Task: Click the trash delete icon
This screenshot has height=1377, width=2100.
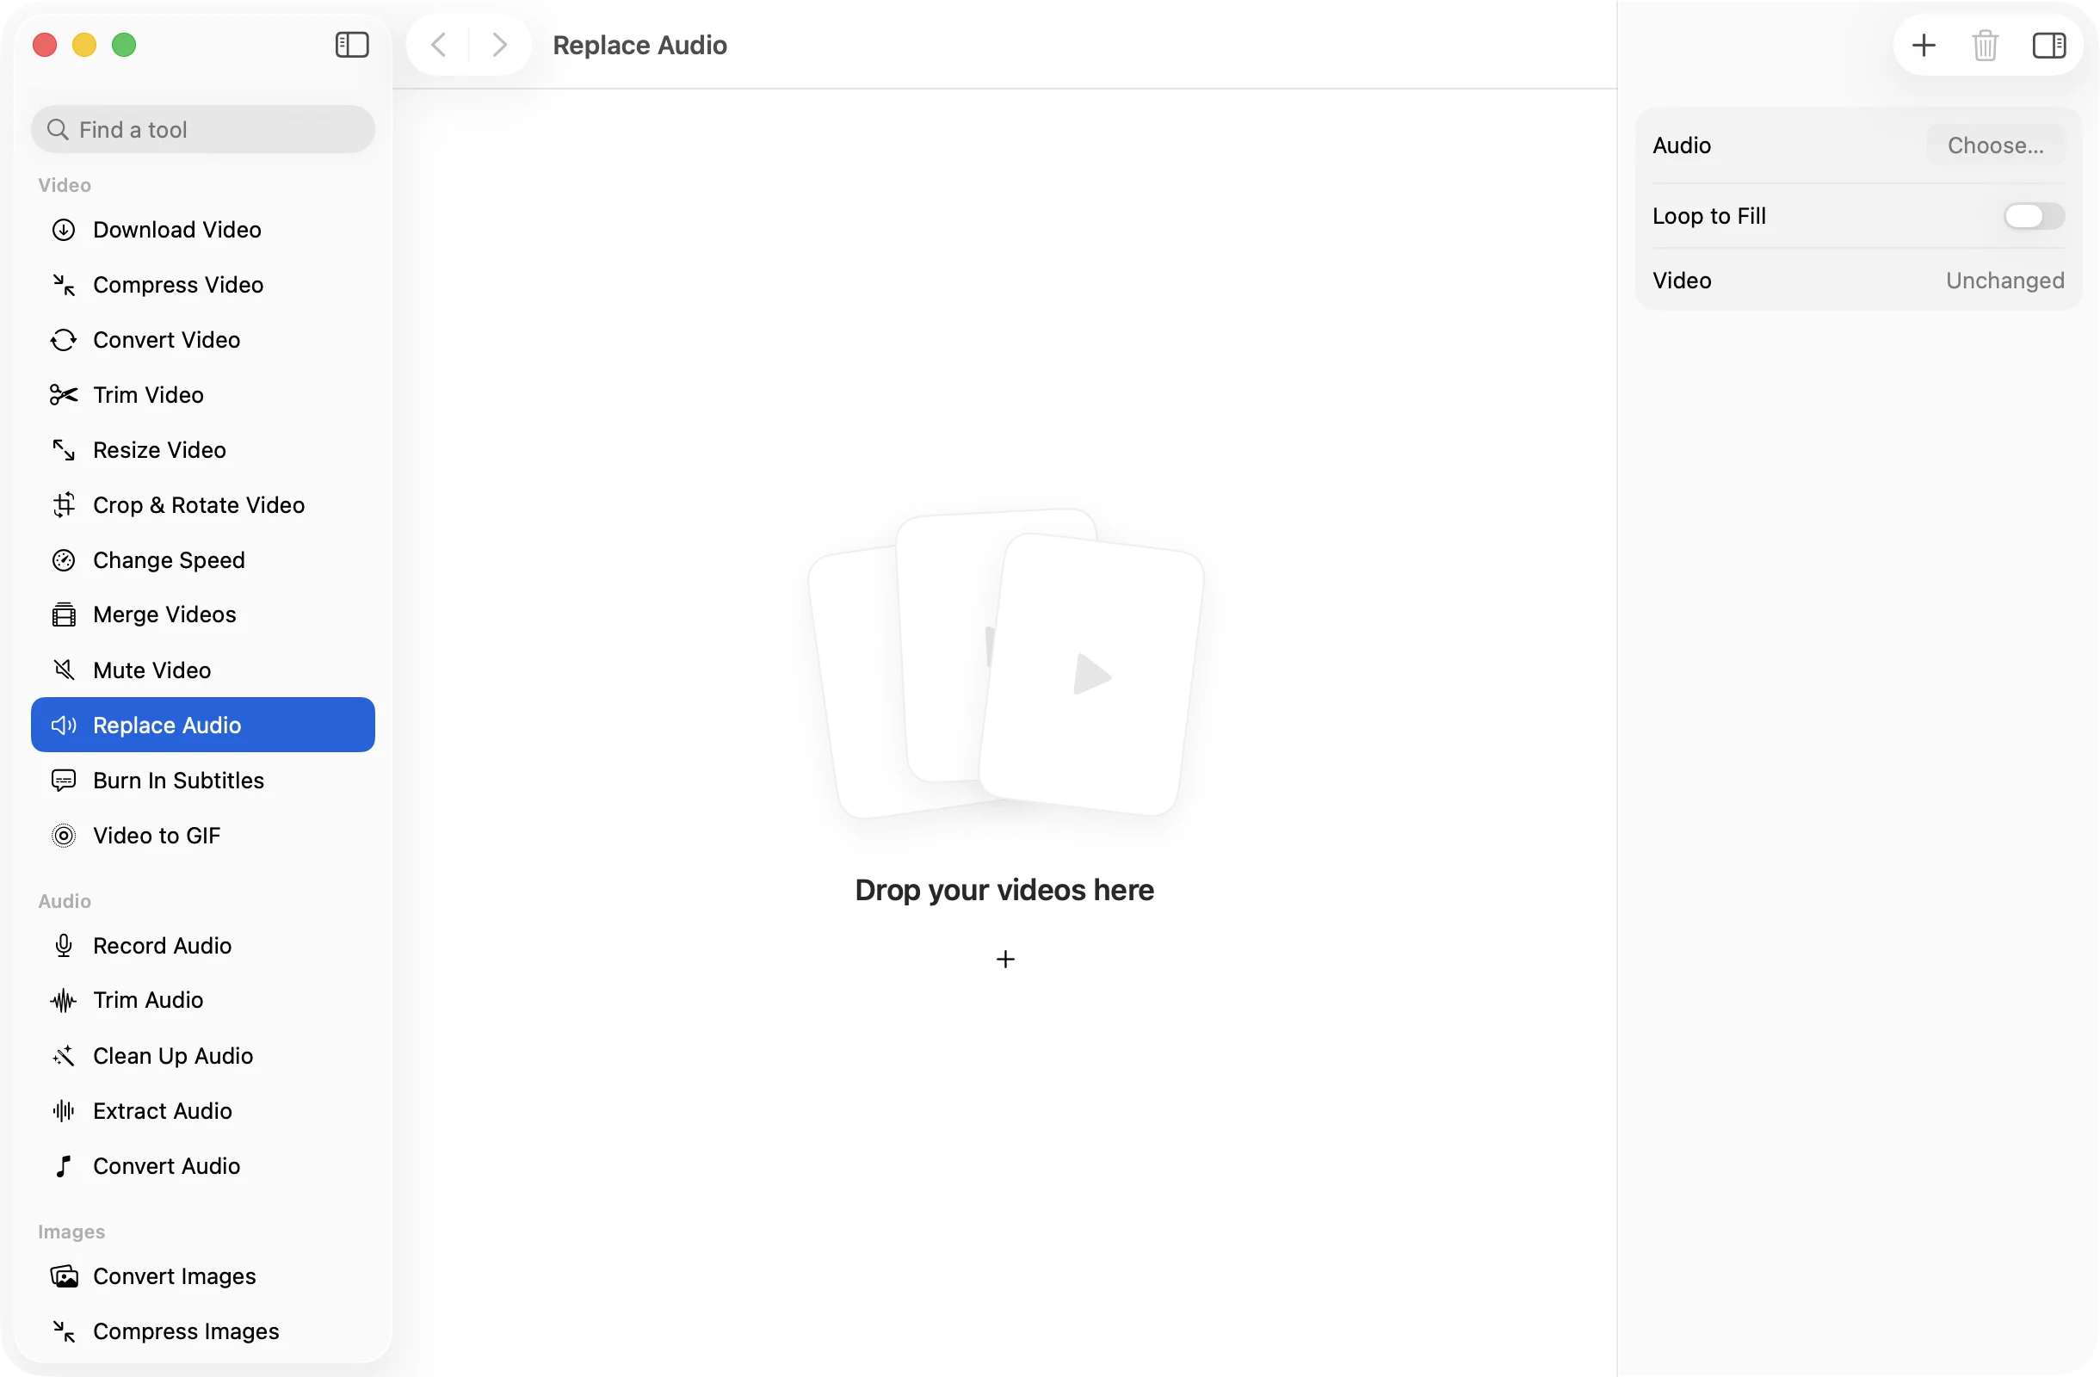Action: (1985, 45)
